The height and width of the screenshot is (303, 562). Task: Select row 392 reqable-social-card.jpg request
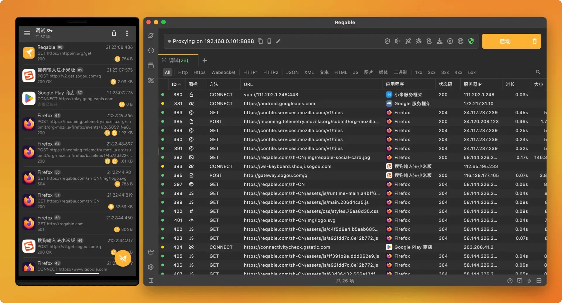click(x=352, y=157)
